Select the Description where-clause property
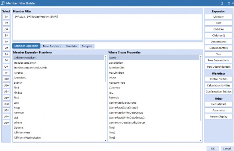The width and height of the screenshot is (234, 151). [x=154, y=62]
